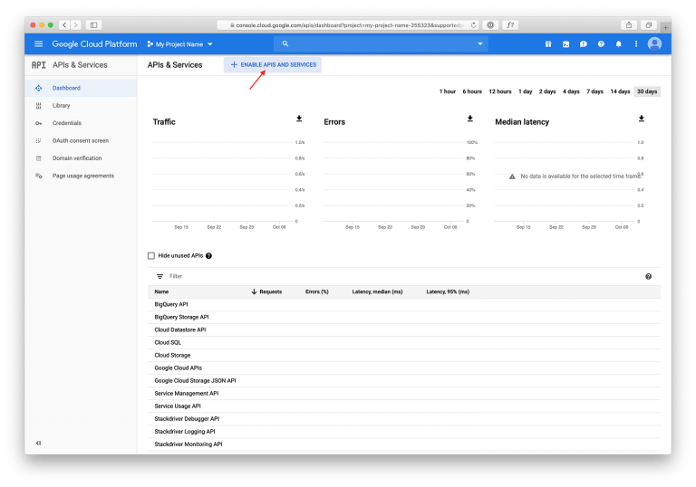
Task: Sort by Requests column arrow
Action: pyautogui.click(x=254, y=291)
